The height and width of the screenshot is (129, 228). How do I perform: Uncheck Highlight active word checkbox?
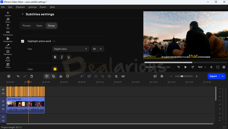tap(22, 41)
